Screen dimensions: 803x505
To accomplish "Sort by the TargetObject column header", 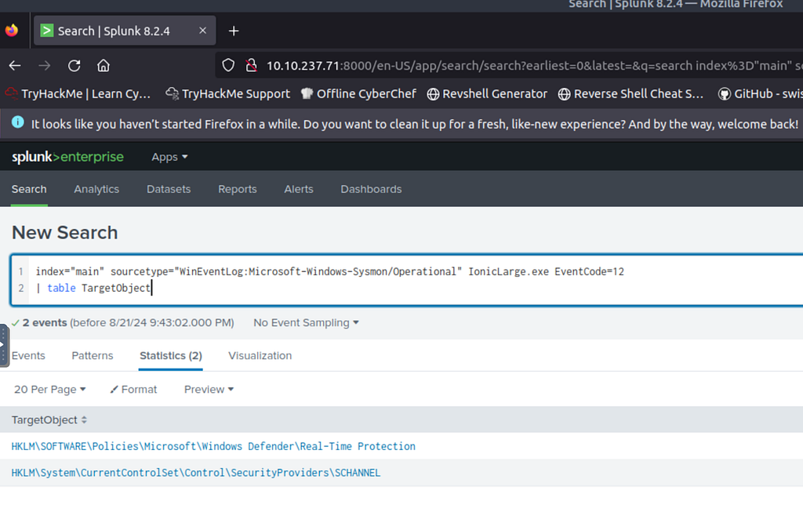I will click(x=49, y=420).
